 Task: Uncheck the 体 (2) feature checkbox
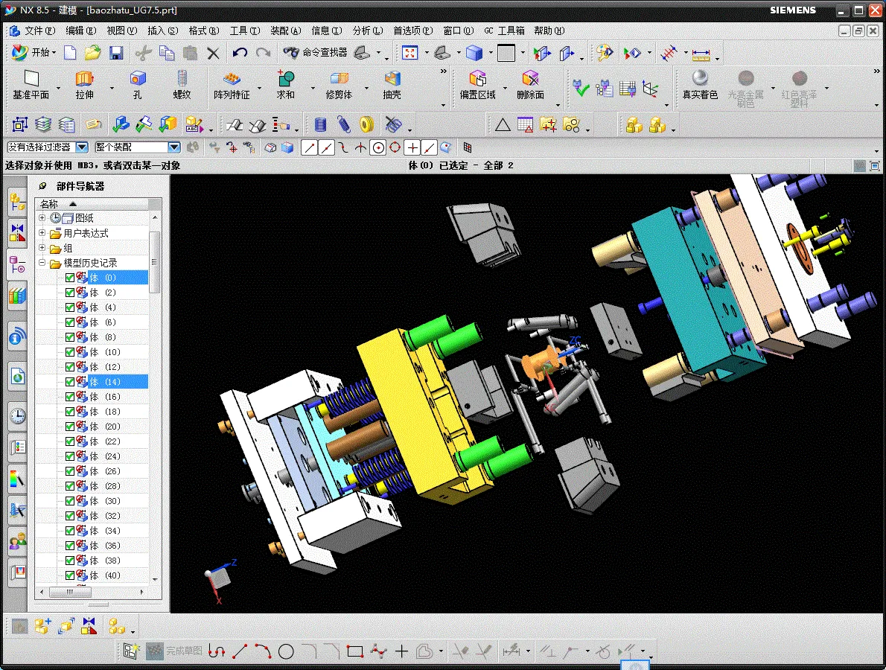point(70,293)
